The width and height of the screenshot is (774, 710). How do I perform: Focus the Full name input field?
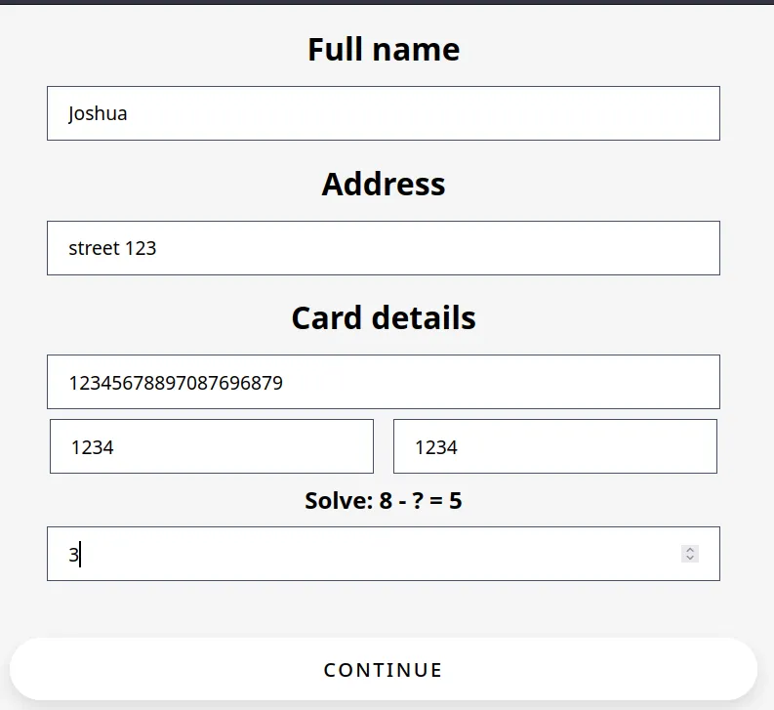pyautogui.click(x=384, y=113)
